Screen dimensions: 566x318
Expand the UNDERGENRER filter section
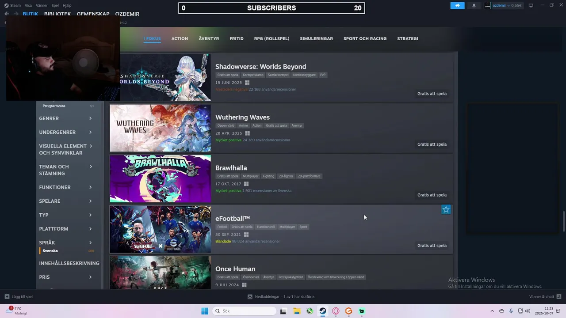click(x=66, y=132)
